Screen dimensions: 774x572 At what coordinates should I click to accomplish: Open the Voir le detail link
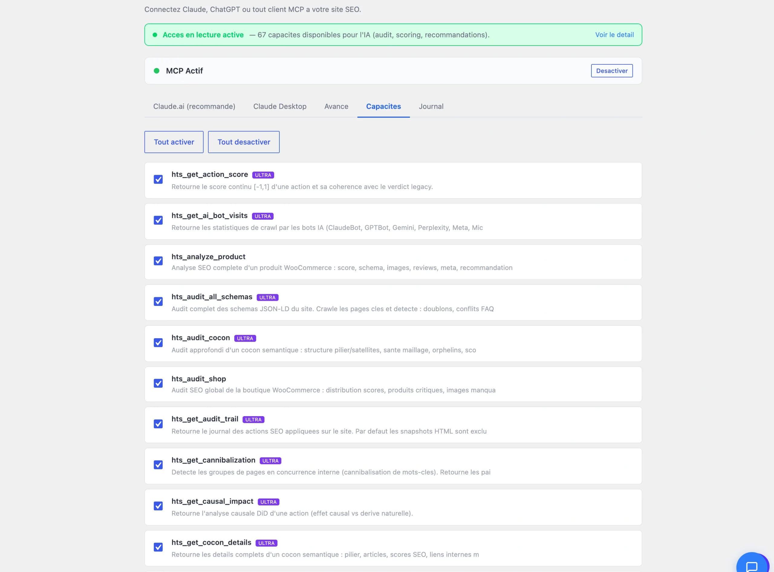(x=615, y=35)
